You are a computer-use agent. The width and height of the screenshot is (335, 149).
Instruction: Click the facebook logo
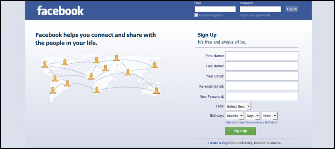[x=60, y=10]
